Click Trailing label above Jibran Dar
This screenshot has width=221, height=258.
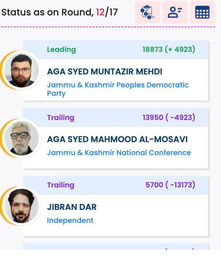(60, 185)
